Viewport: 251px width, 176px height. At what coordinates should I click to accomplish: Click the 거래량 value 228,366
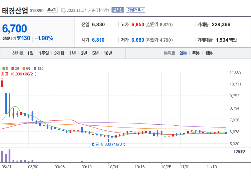click(x=221, y=24)
